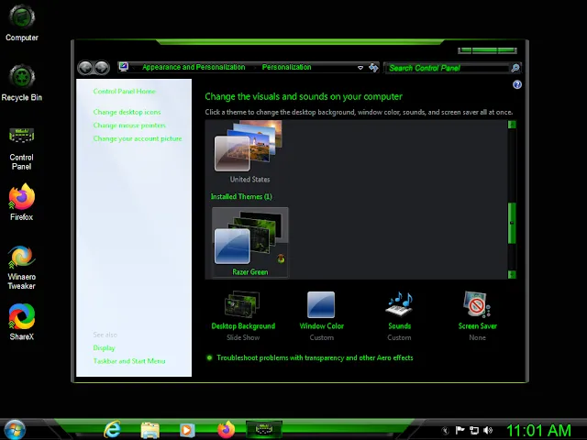587x440 pixels.
Task: Open the Display link under See also
Action: [x=104, y=348]
